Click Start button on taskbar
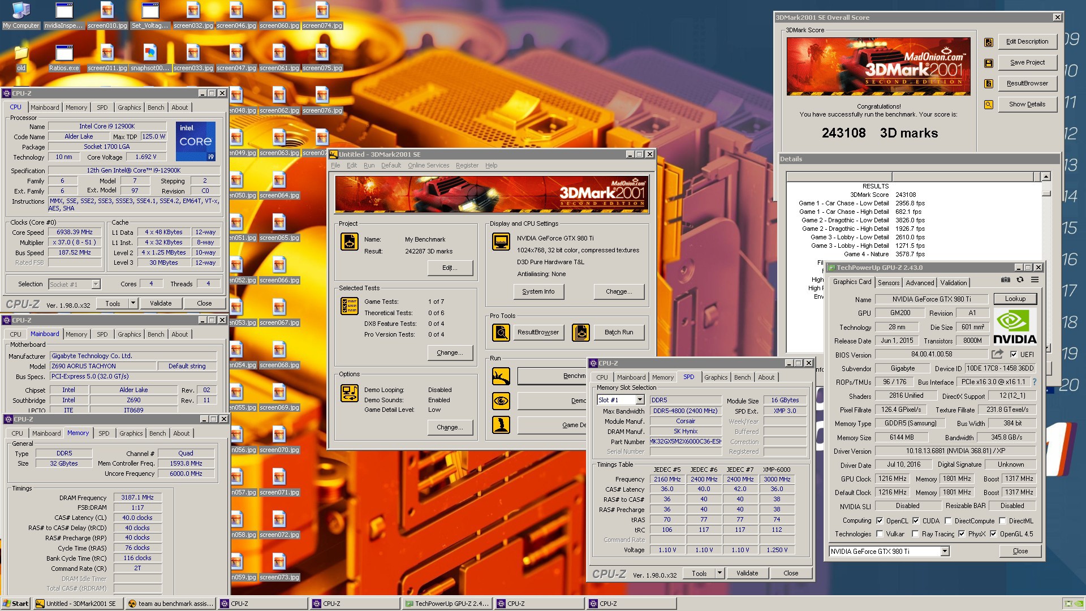1086x611 pixels. 16,604
